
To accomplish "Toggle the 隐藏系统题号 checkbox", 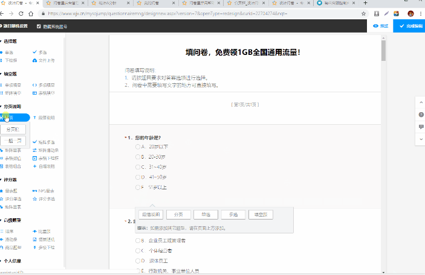I will pos(39,27).
